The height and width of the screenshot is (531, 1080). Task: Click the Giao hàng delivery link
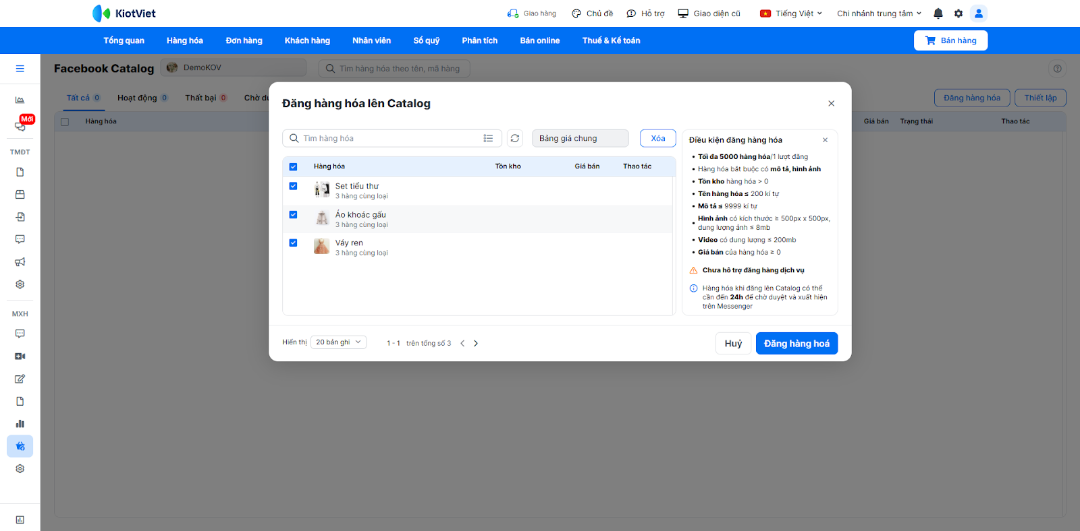point(532,13)
